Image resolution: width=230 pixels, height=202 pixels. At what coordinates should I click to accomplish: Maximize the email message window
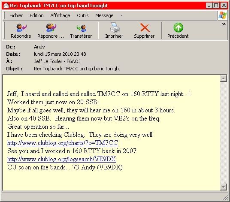click(216, 6)
